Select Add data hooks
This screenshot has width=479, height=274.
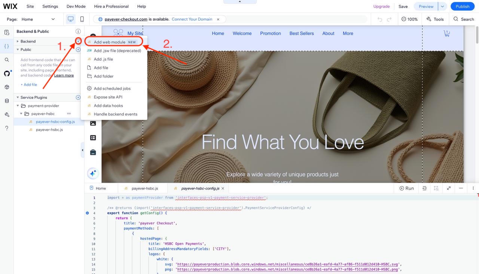[x=114, y=105]
